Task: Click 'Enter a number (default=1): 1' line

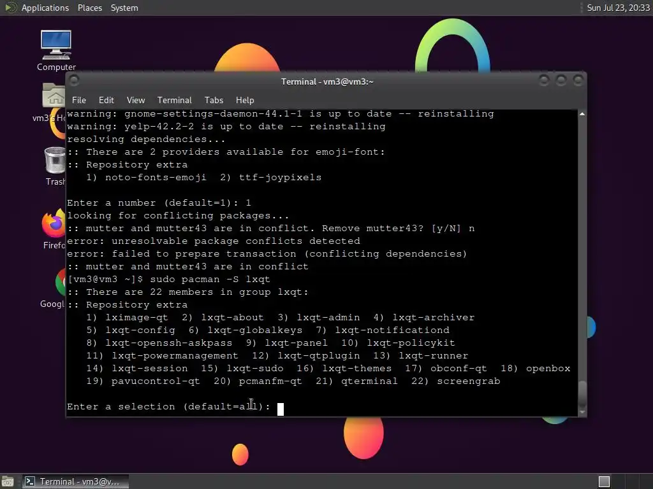Action: click(x=159, y=203)
